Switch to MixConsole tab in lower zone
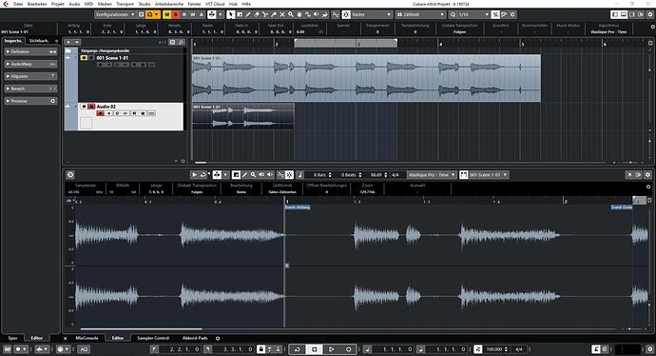 (x=87, y=338)
